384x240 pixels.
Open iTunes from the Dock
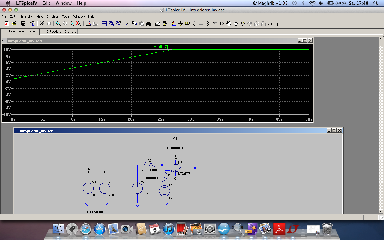169,229
